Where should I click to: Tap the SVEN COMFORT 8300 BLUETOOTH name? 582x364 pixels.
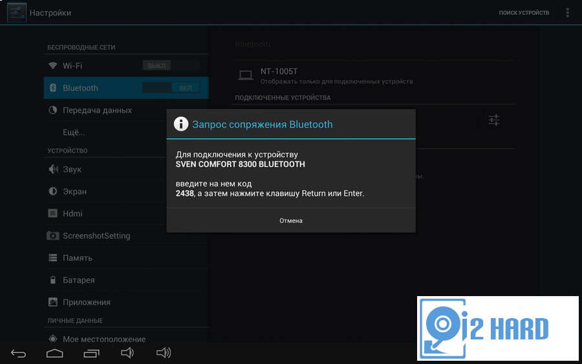(x=240, y=164)
